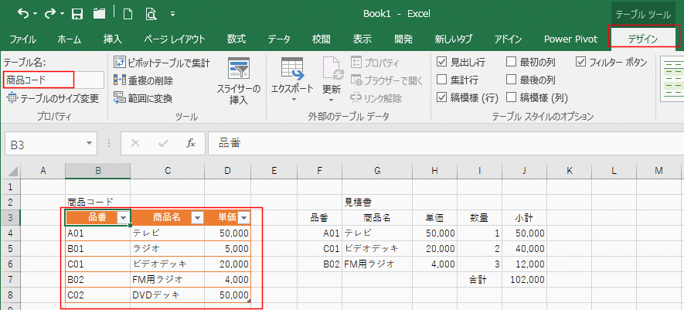Click the Insert Function fx icon
The width and height of the screenshot is (684, 310).
[190, 143]
